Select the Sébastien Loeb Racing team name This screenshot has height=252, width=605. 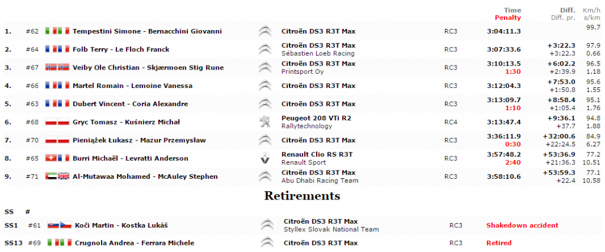[318, 54]
